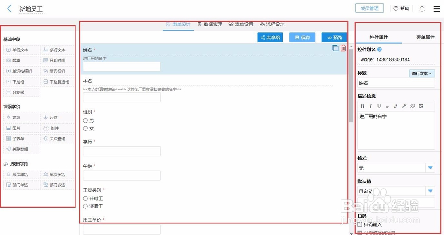Open the 默认值 dropdown showing 自定义
This screenshot has height=235, width=444.
396,191
